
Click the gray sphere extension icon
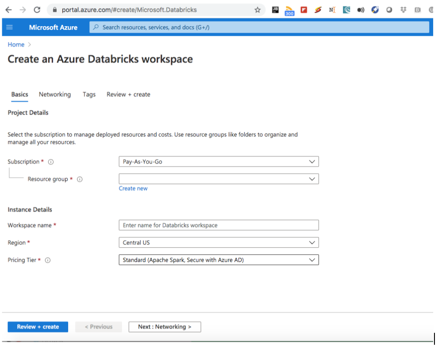point(389,10)
